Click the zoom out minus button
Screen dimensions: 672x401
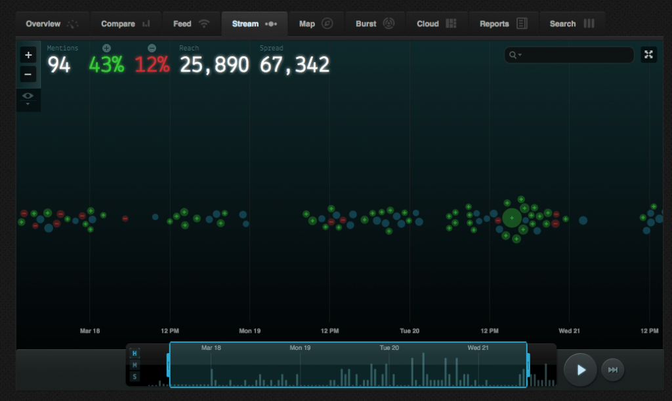coord(28,75)
